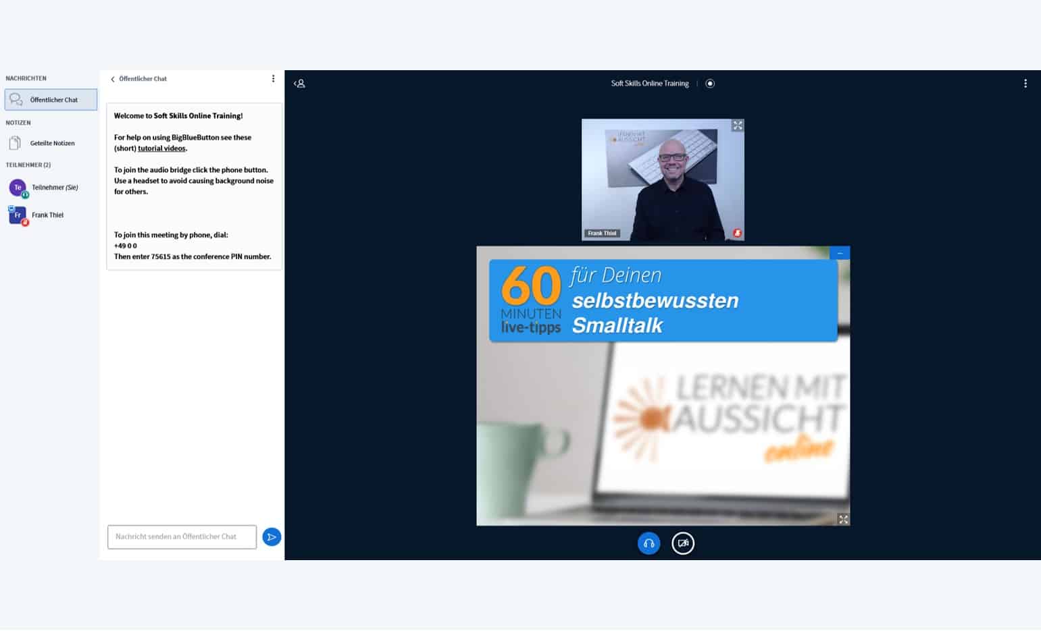This screenshot has width=1041, height=631.
Task: Toggle the user list panel icon
Action: tap(299, 84)
